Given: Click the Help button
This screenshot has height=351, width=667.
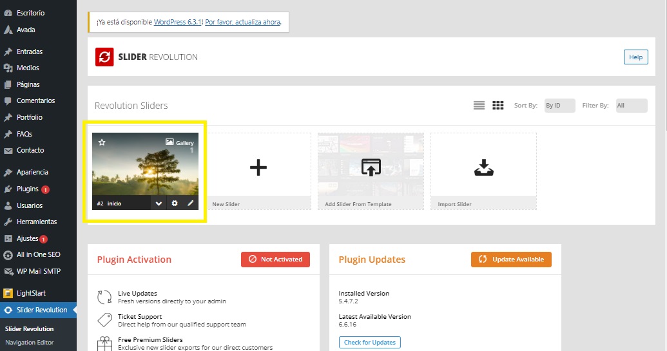Looking at the screenshot, I should (x=635, y=57).
